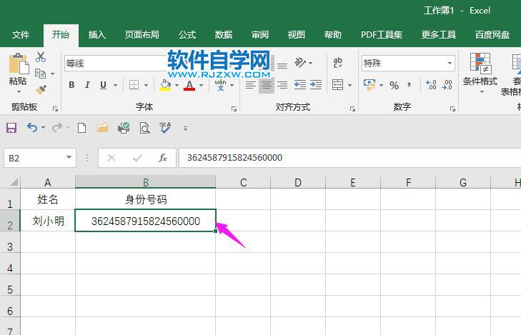521x335 pixels.
Task: Toggle Underline formatting
Action: click(104, 85)
